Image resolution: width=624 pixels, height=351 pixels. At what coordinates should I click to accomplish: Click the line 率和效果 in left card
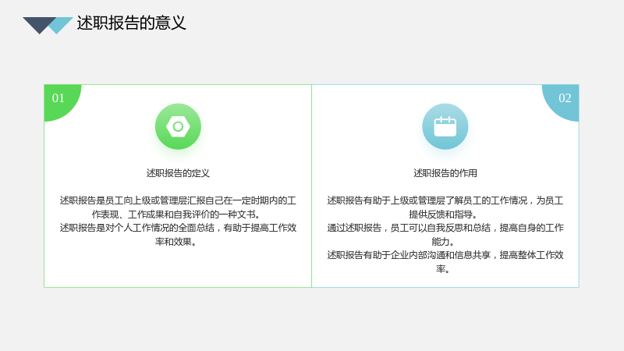[x=175, y=242]
